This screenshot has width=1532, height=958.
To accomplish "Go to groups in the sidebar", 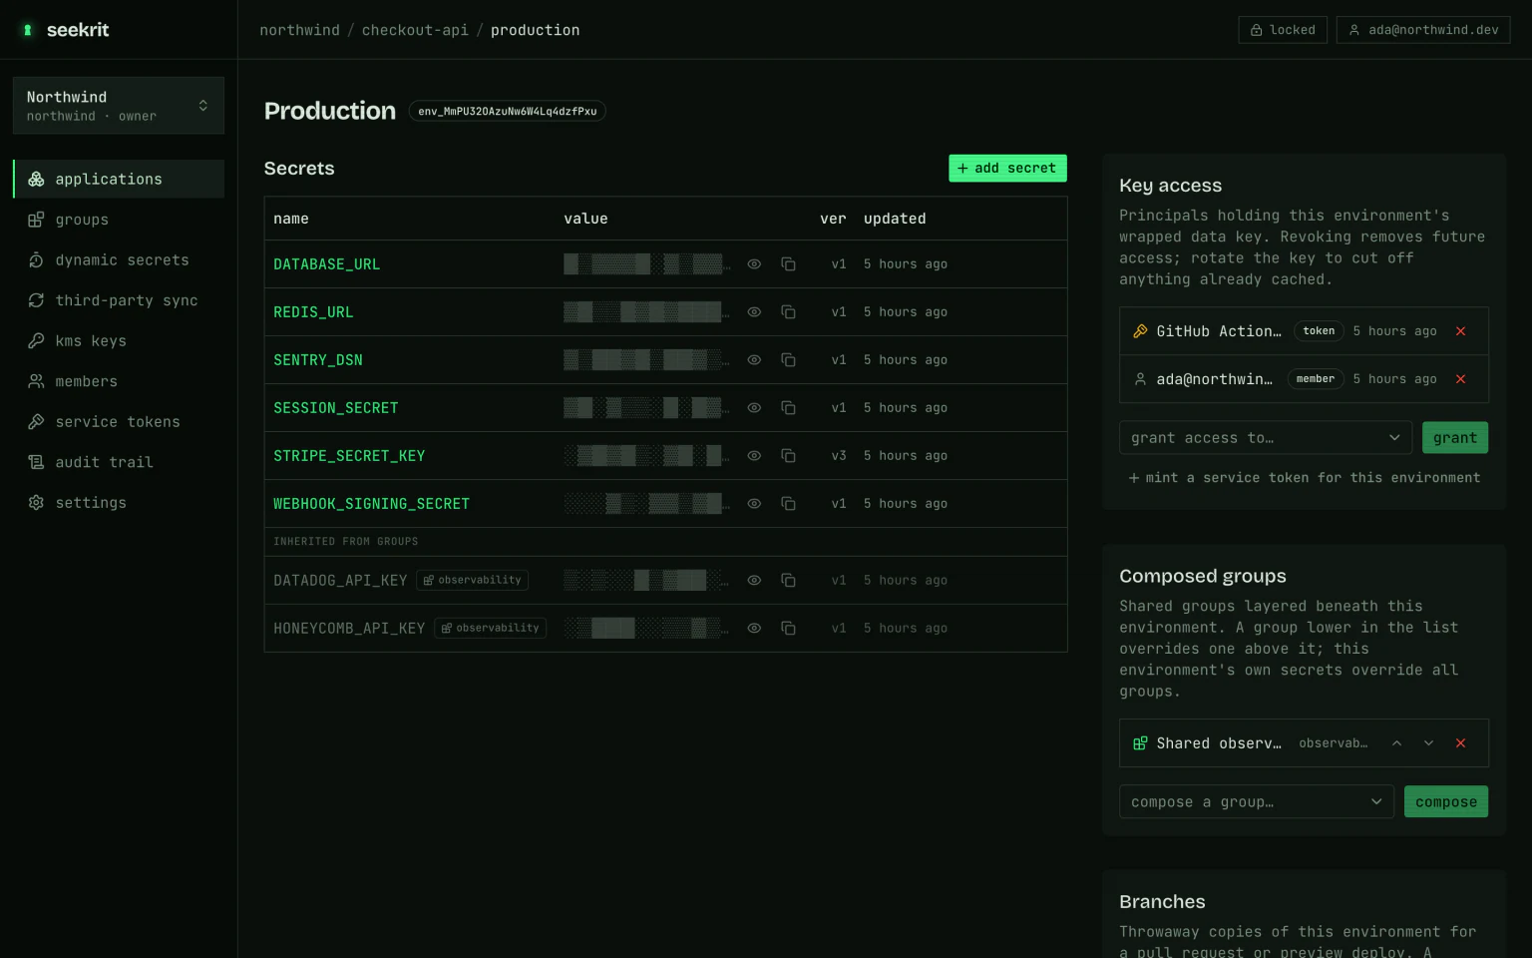I will (119, 220).
